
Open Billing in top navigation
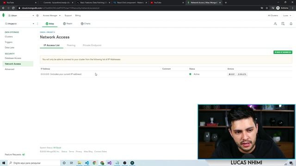tap(78, 15)
